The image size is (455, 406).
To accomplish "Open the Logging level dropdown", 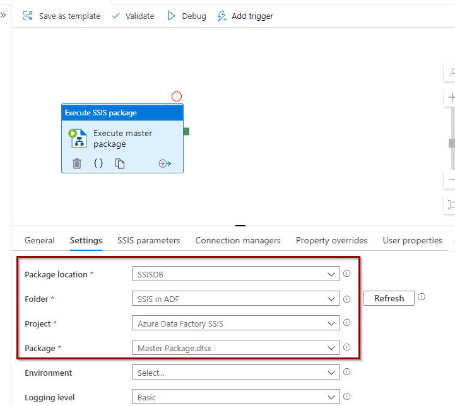I will [x=236, y=397].
